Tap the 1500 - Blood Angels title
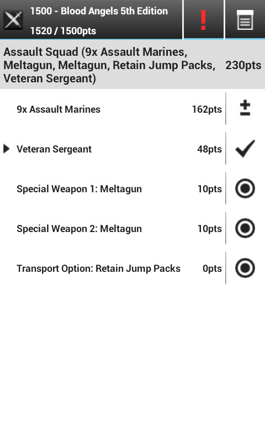 pos(99,11)
